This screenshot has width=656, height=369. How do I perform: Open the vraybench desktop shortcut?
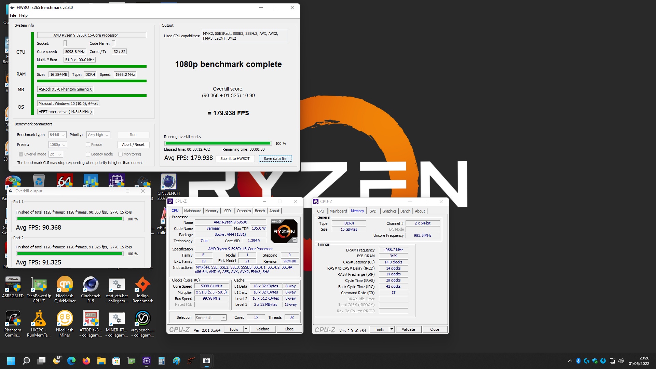pos(143,324)
